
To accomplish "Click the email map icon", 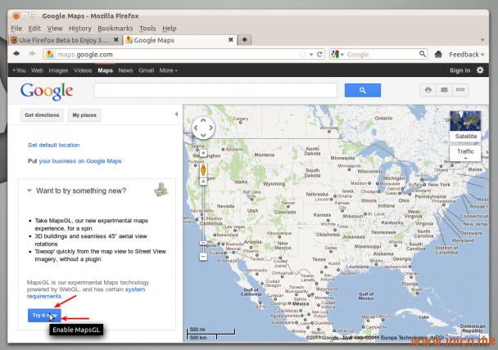I will pos(444,90).
